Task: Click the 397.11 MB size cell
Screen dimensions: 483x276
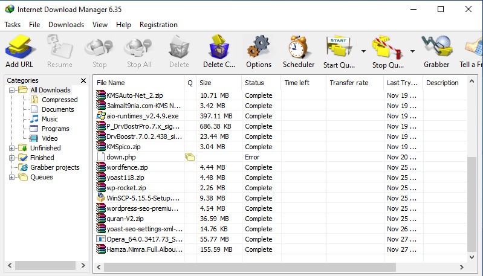Action: (x=216, y=116)
